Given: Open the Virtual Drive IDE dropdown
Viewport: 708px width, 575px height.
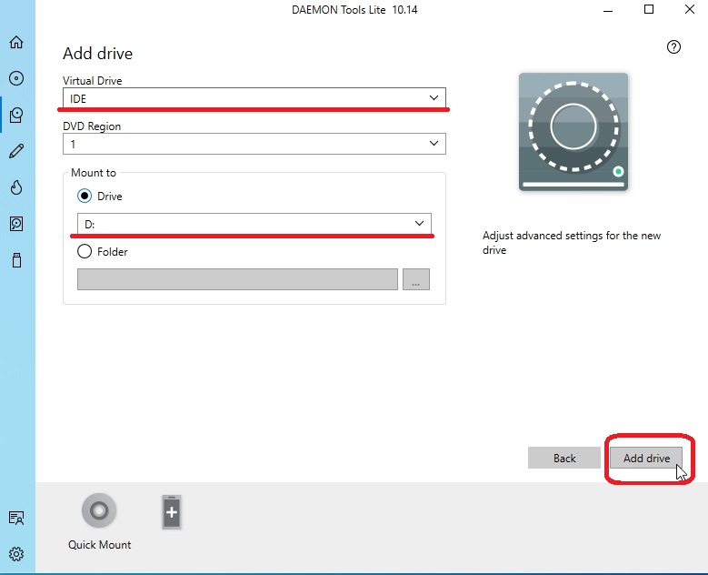Looking at the screenshot, I should coord(254,98).
